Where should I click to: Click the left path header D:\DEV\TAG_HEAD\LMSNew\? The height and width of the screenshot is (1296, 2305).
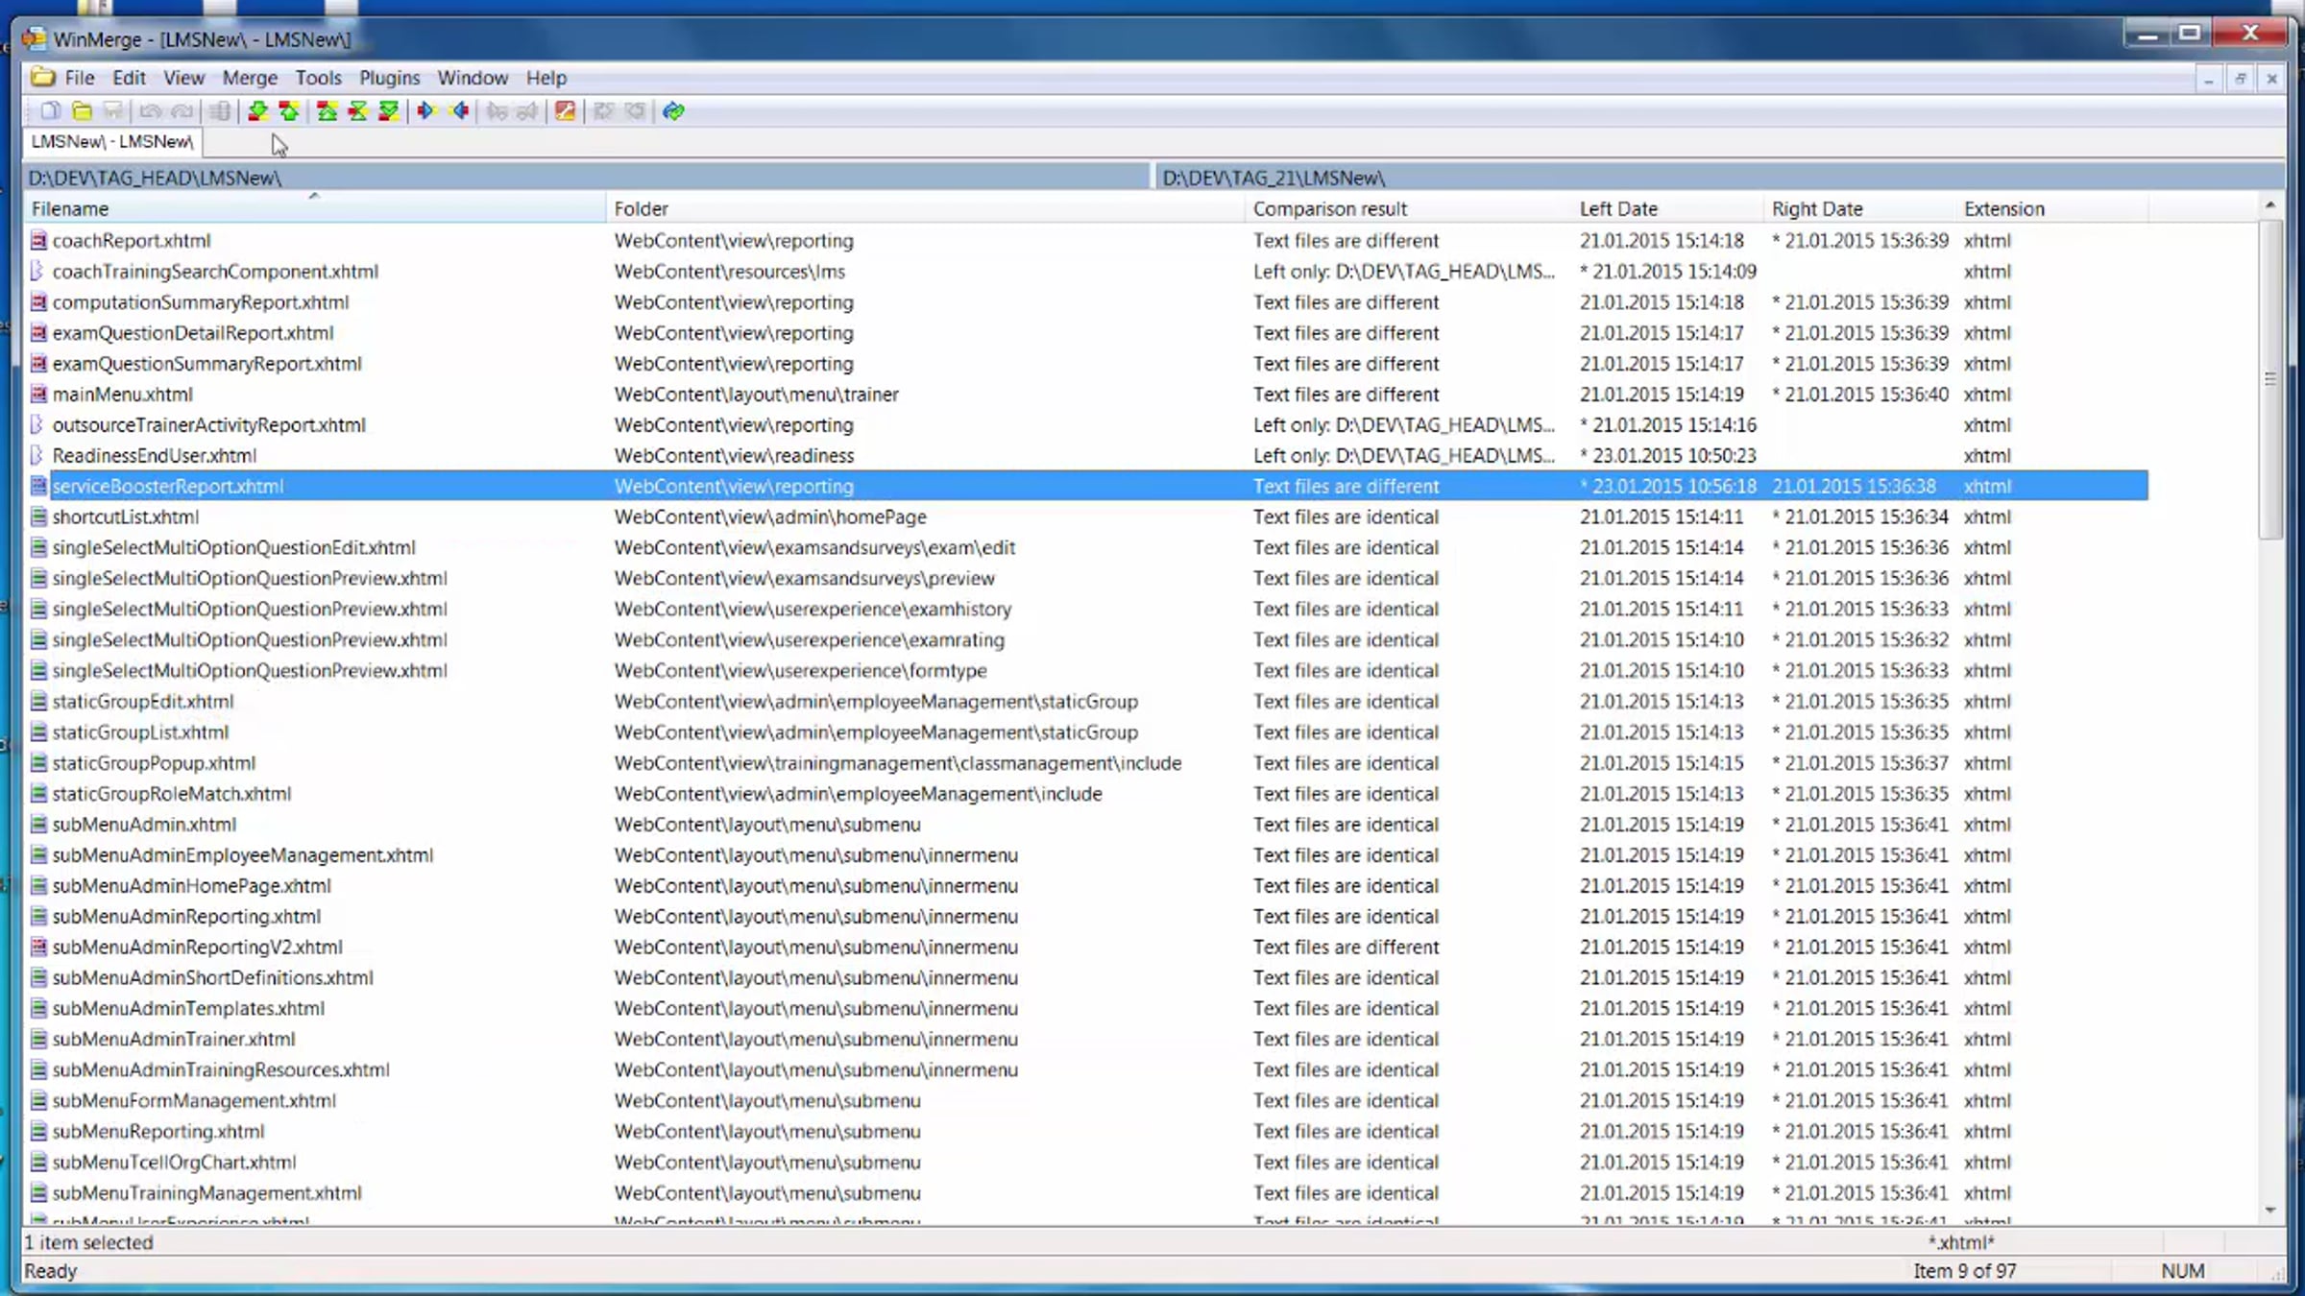(155, 178)
